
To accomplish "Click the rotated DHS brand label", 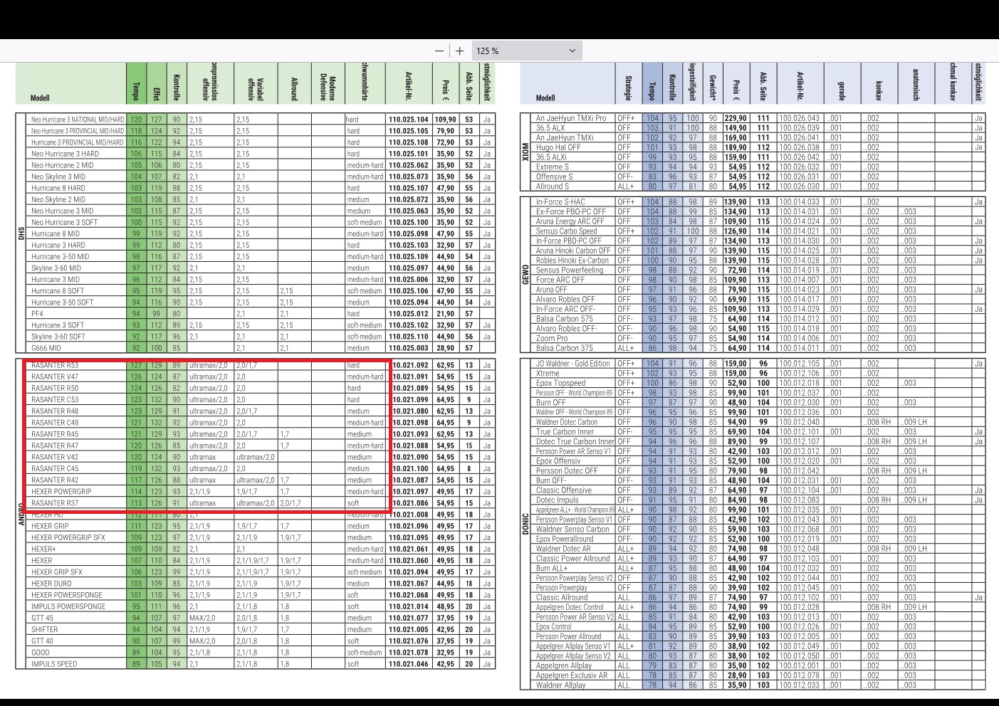I will click(21, 233).
